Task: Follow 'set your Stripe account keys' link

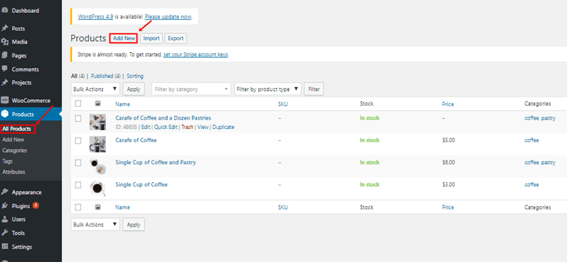Action: click(x=196, y=55)
